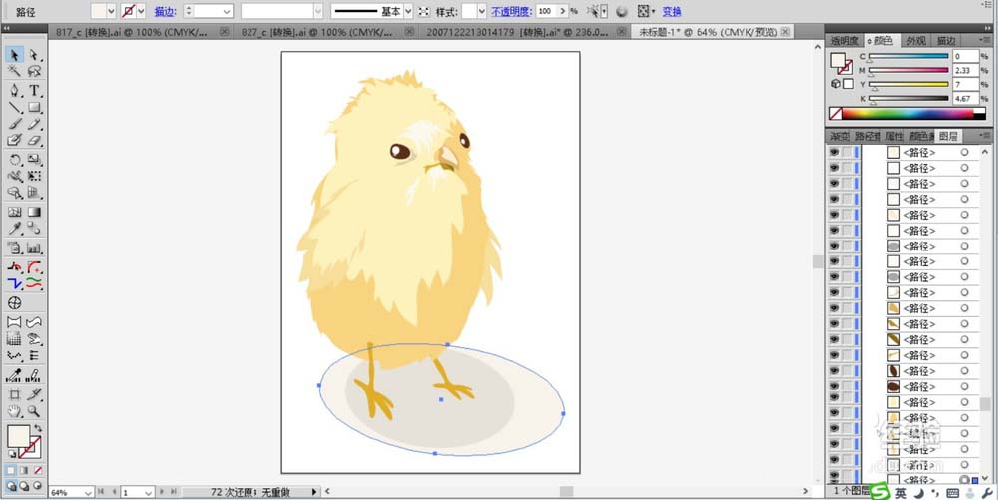Select the Eyedropper tool
Image resolution: width=998 pixels, height=500 pixels.
click(15, 228)
